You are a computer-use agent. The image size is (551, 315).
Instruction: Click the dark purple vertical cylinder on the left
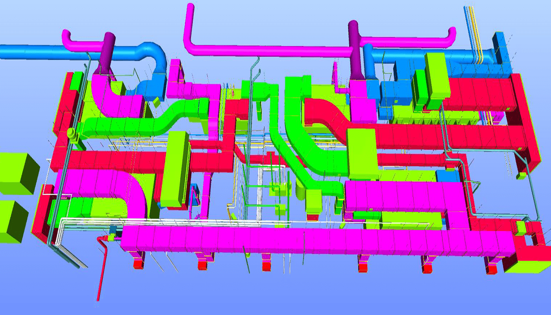(x=109, y=51)
